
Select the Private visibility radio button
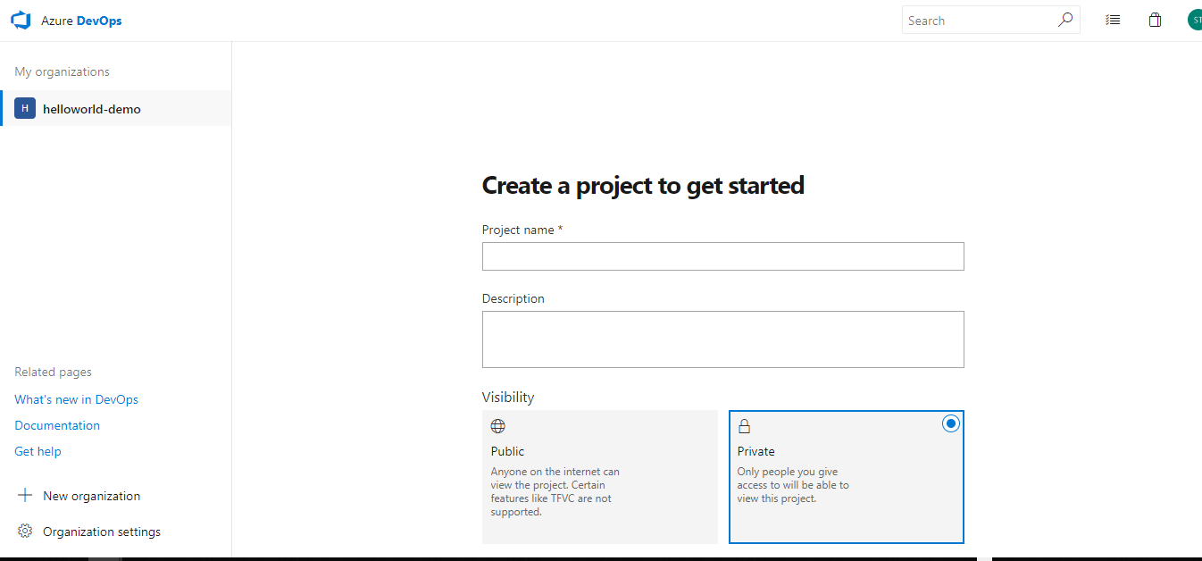950,423
